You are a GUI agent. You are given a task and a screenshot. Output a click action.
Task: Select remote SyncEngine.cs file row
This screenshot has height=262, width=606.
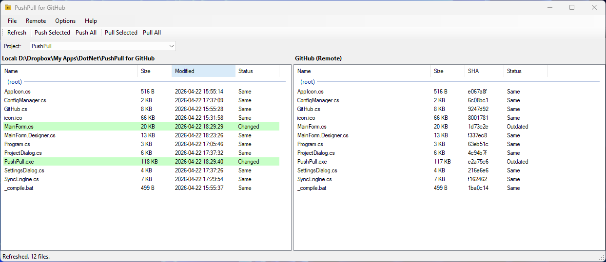314,179
